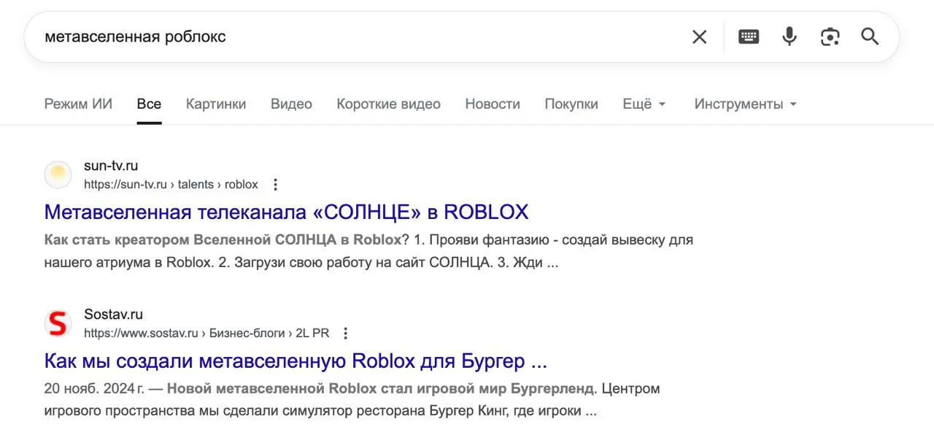Switch to Видео tab
This screenshot has width=934, height=438.
tap(291, 104)
